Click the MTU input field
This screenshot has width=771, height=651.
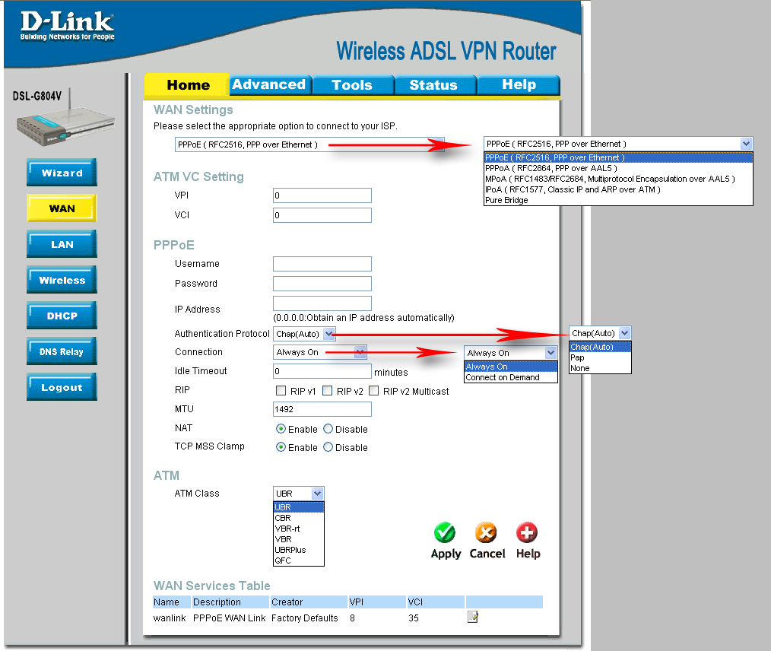[322, 409]
